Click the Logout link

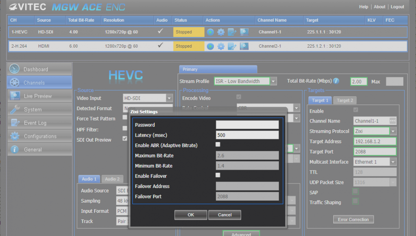[x=397, y=7]
